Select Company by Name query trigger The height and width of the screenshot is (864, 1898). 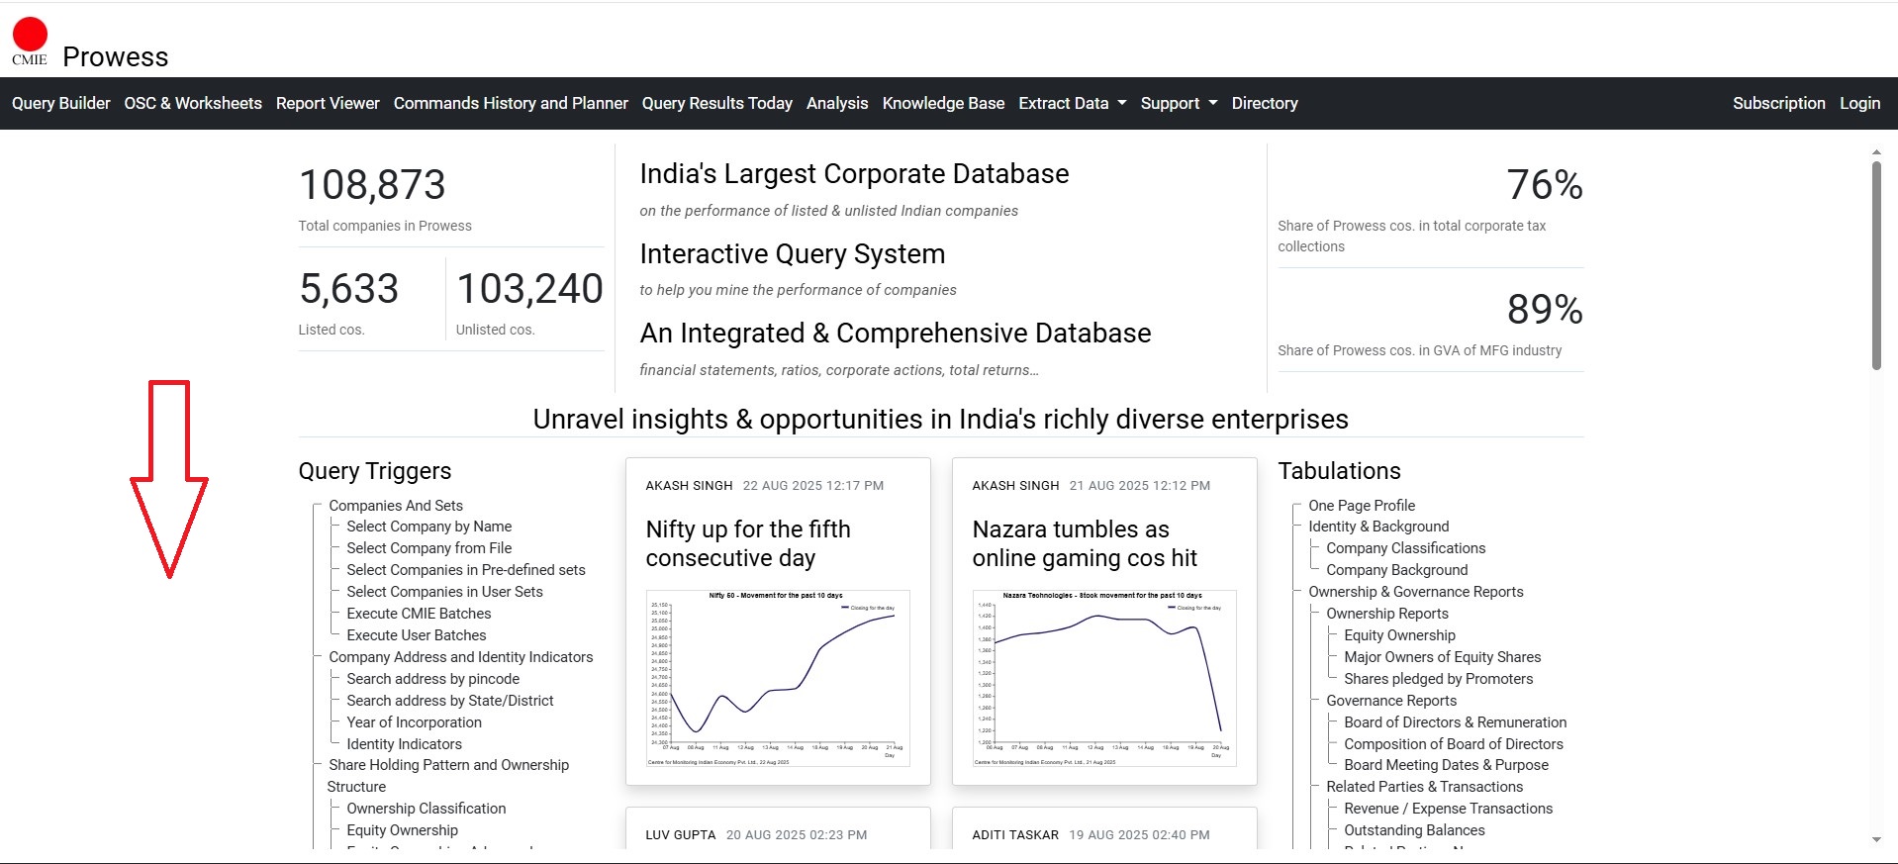pos(428,527)
